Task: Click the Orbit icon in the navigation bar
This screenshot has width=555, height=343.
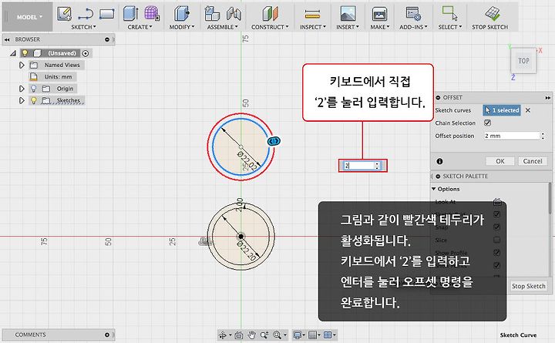Action: 223,335
